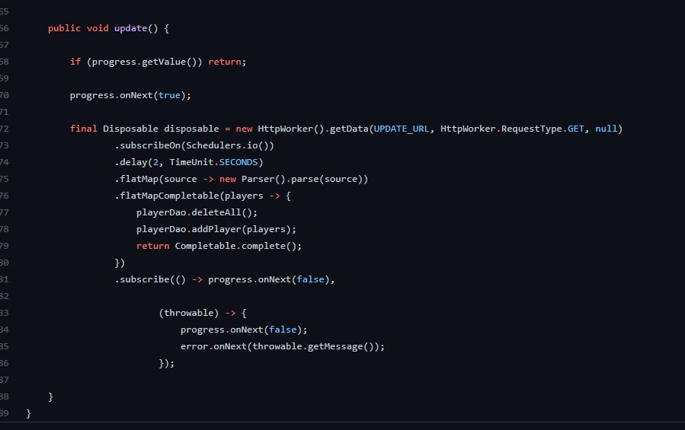Click 'progress.onNext(false);' inside throwable block
The width and height of the screenshot is (685, 430).
[x=244, y=330]
